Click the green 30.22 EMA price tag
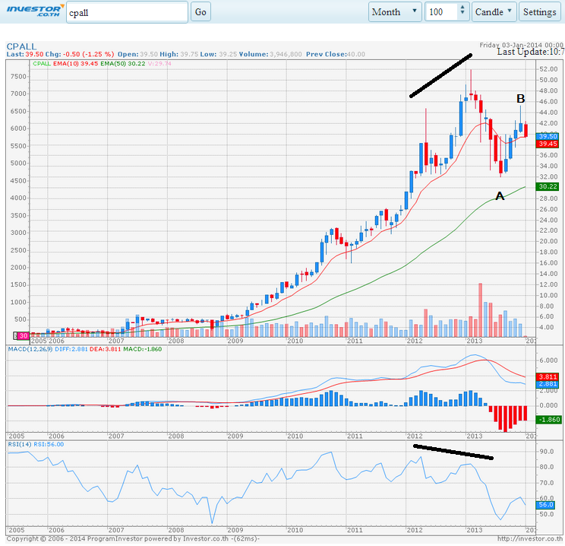This screenshot has width=565, height=546. click(x=548, y=186)
